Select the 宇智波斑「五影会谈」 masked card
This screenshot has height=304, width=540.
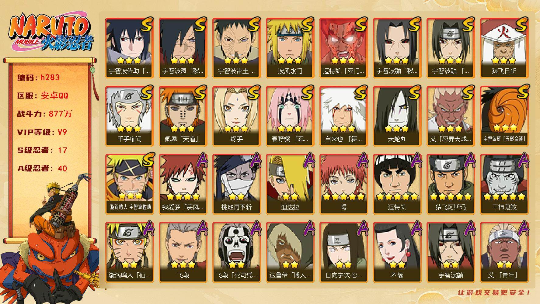[x=504, y=116]
